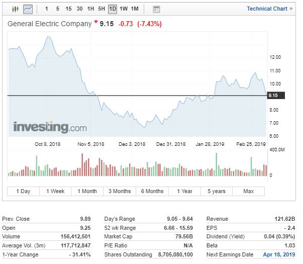This screenshot has width=303, height=264.
Task: Select the 1W interval
Action: [x=124, y=9]
